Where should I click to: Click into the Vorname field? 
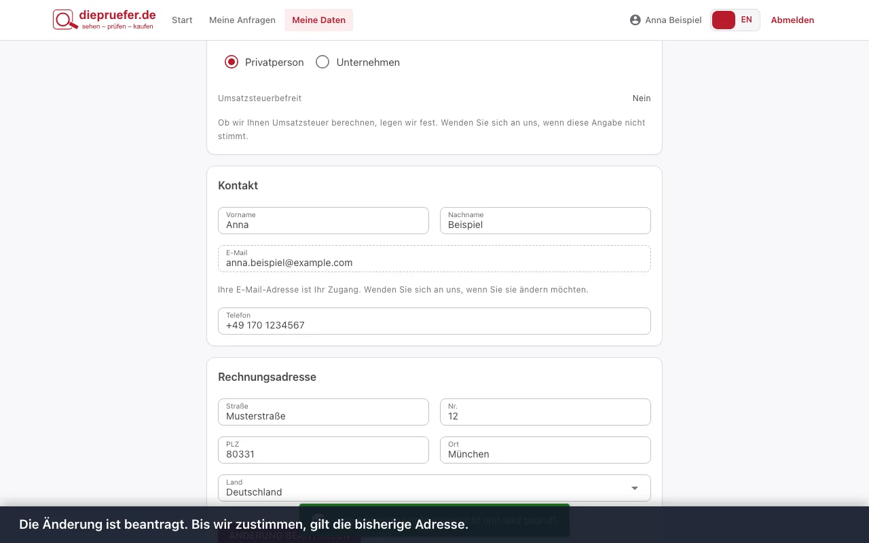(x=323, y=221)
